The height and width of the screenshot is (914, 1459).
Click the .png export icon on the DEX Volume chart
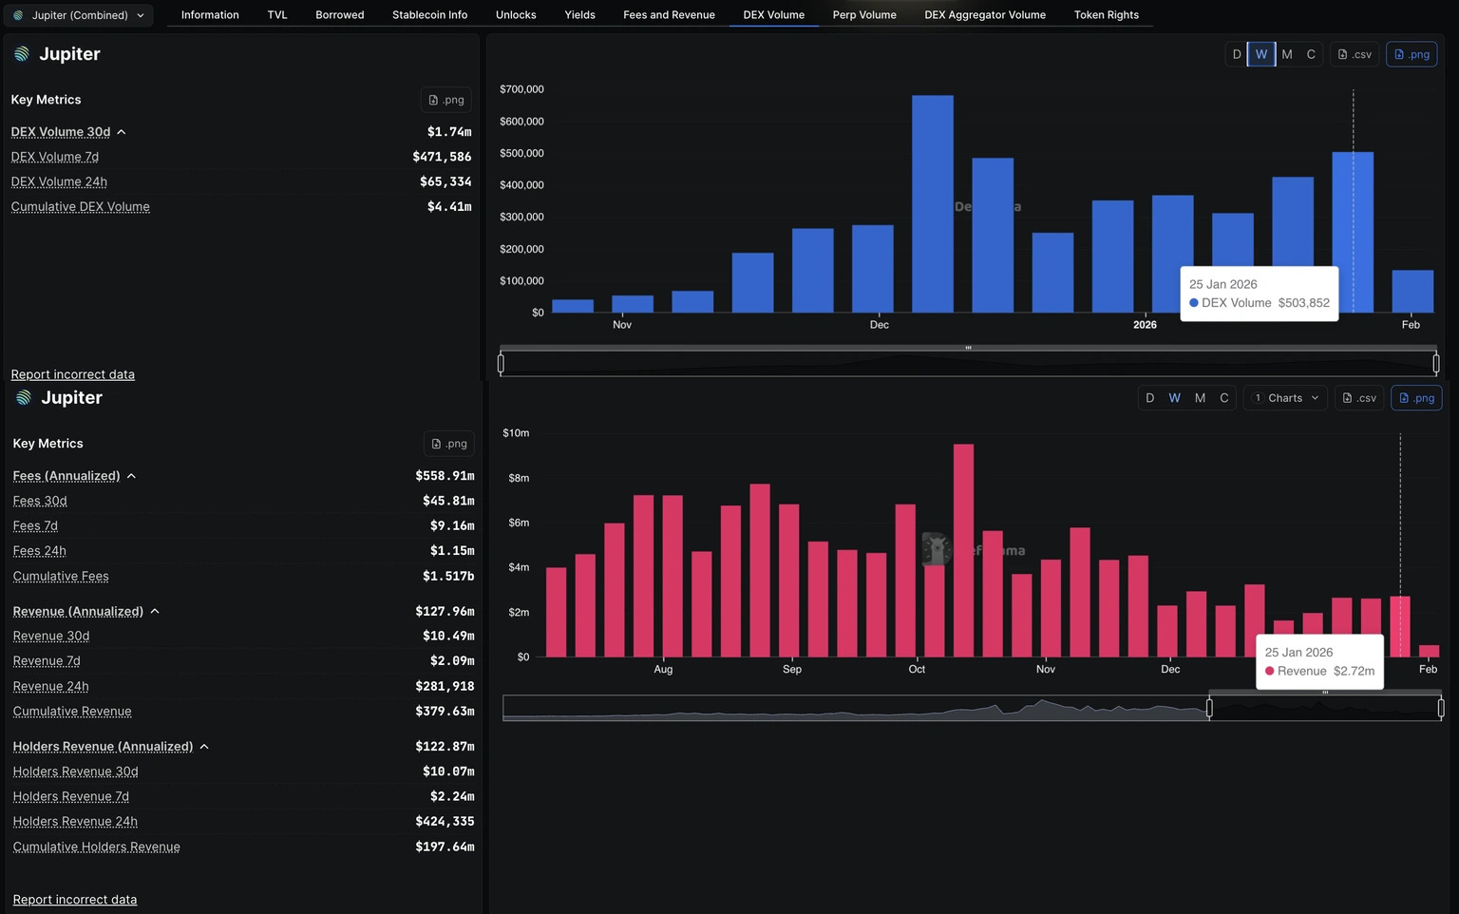[x=1412, y=54]
